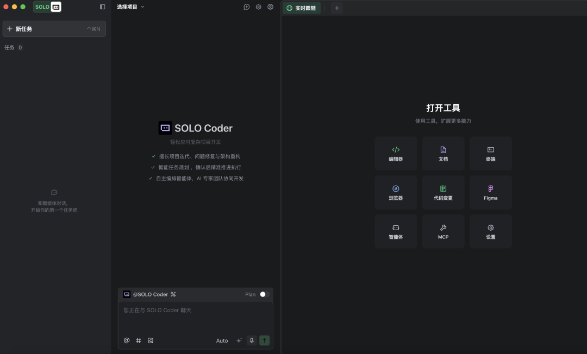Open the Figma tool
587x354 pixels.
(490, 193)
